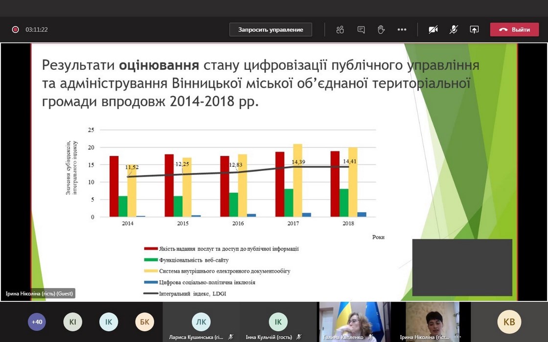548x342 pixels.
Task: Select Лариса Кушинська participant tile
Action: tap(201, 322)
